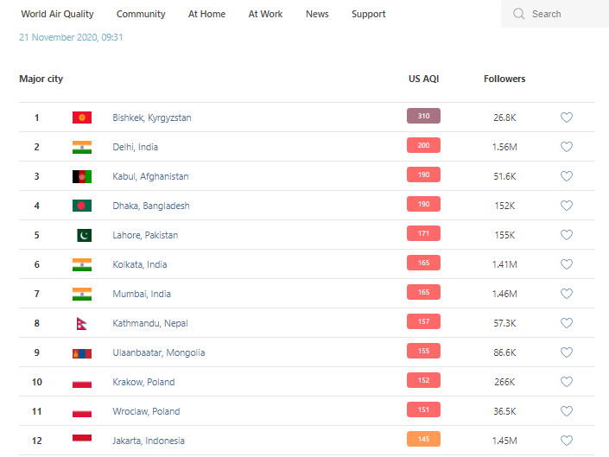Click the Kyrgyzstan flag icon

tap(82, 117)
